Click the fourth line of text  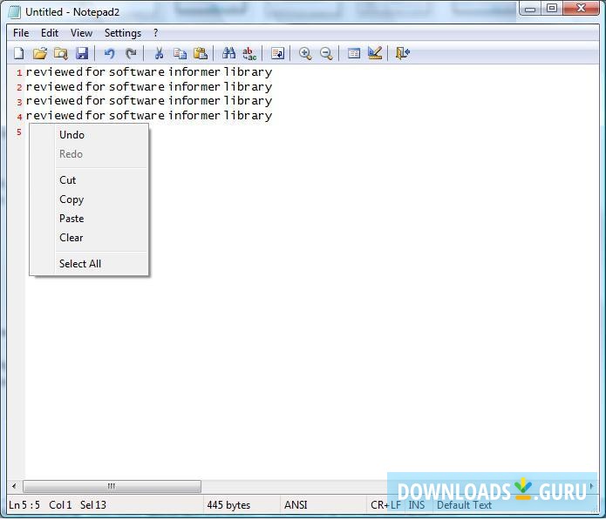(149, 116)
